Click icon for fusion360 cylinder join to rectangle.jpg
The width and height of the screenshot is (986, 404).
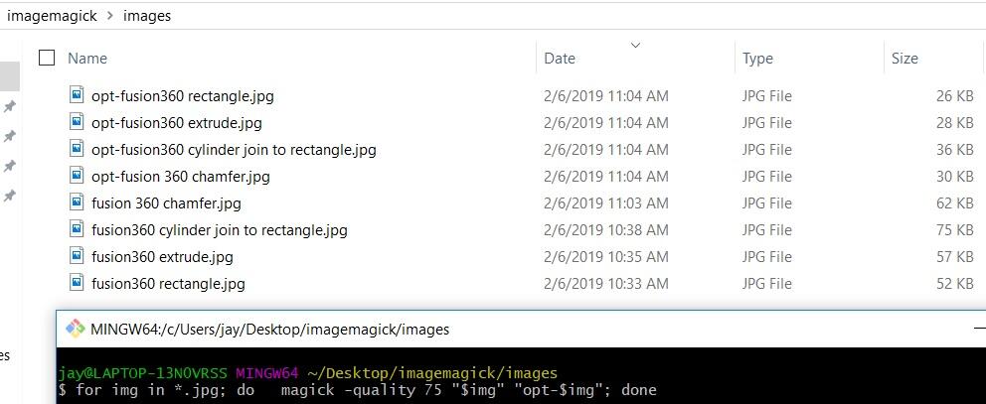[x=78, y=229]
